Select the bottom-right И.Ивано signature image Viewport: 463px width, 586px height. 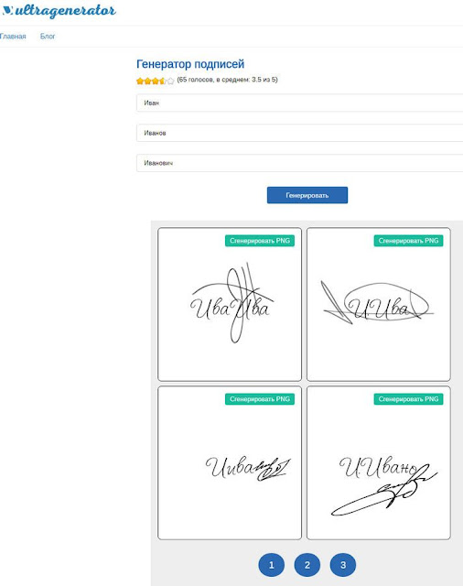click(383, 484)
